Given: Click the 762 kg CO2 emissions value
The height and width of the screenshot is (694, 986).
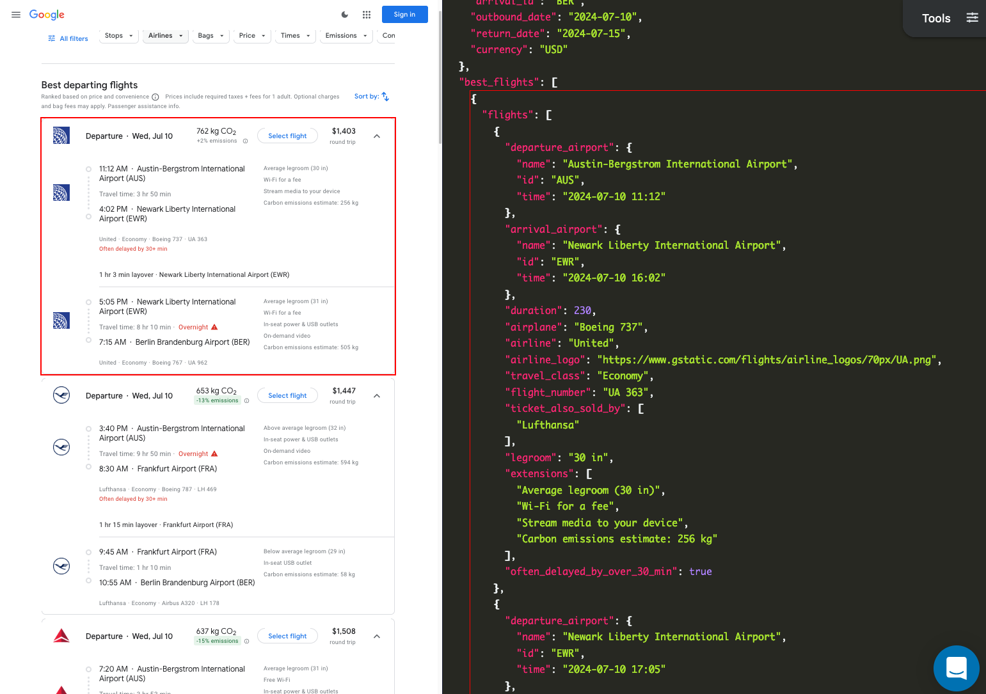Looking at the screenshot, I should [216, 131].
